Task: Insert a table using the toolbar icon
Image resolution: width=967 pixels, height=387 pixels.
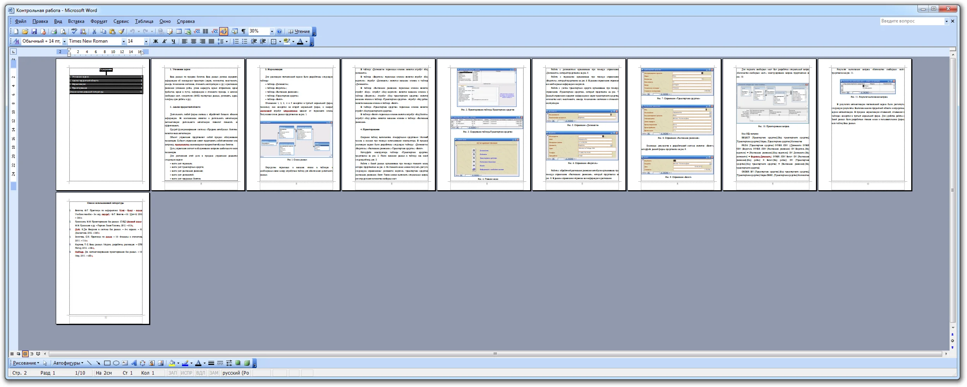Action: 179,31
